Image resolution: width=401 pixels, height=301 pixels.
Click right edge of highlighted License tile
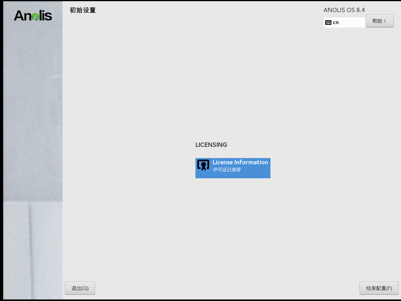268,168
